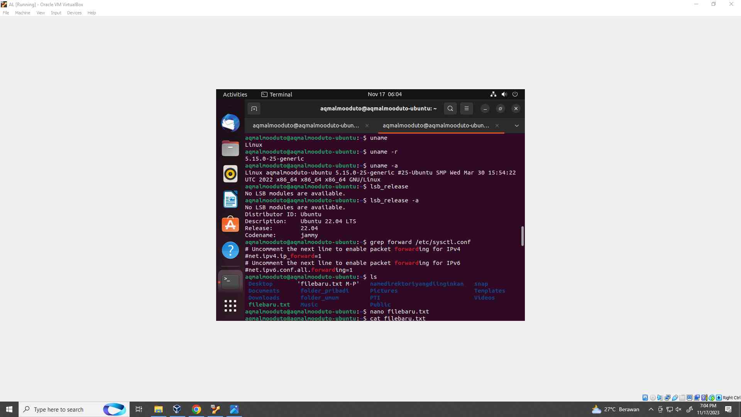Open Thunderbird Mail from Ubuntu dock
741x417 pixels.
pyautogui.click(x=230, y=123)
